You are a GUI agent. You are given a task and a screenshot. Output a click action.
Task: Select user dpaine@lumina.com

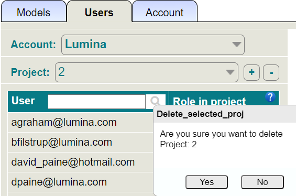coord(59,182)
